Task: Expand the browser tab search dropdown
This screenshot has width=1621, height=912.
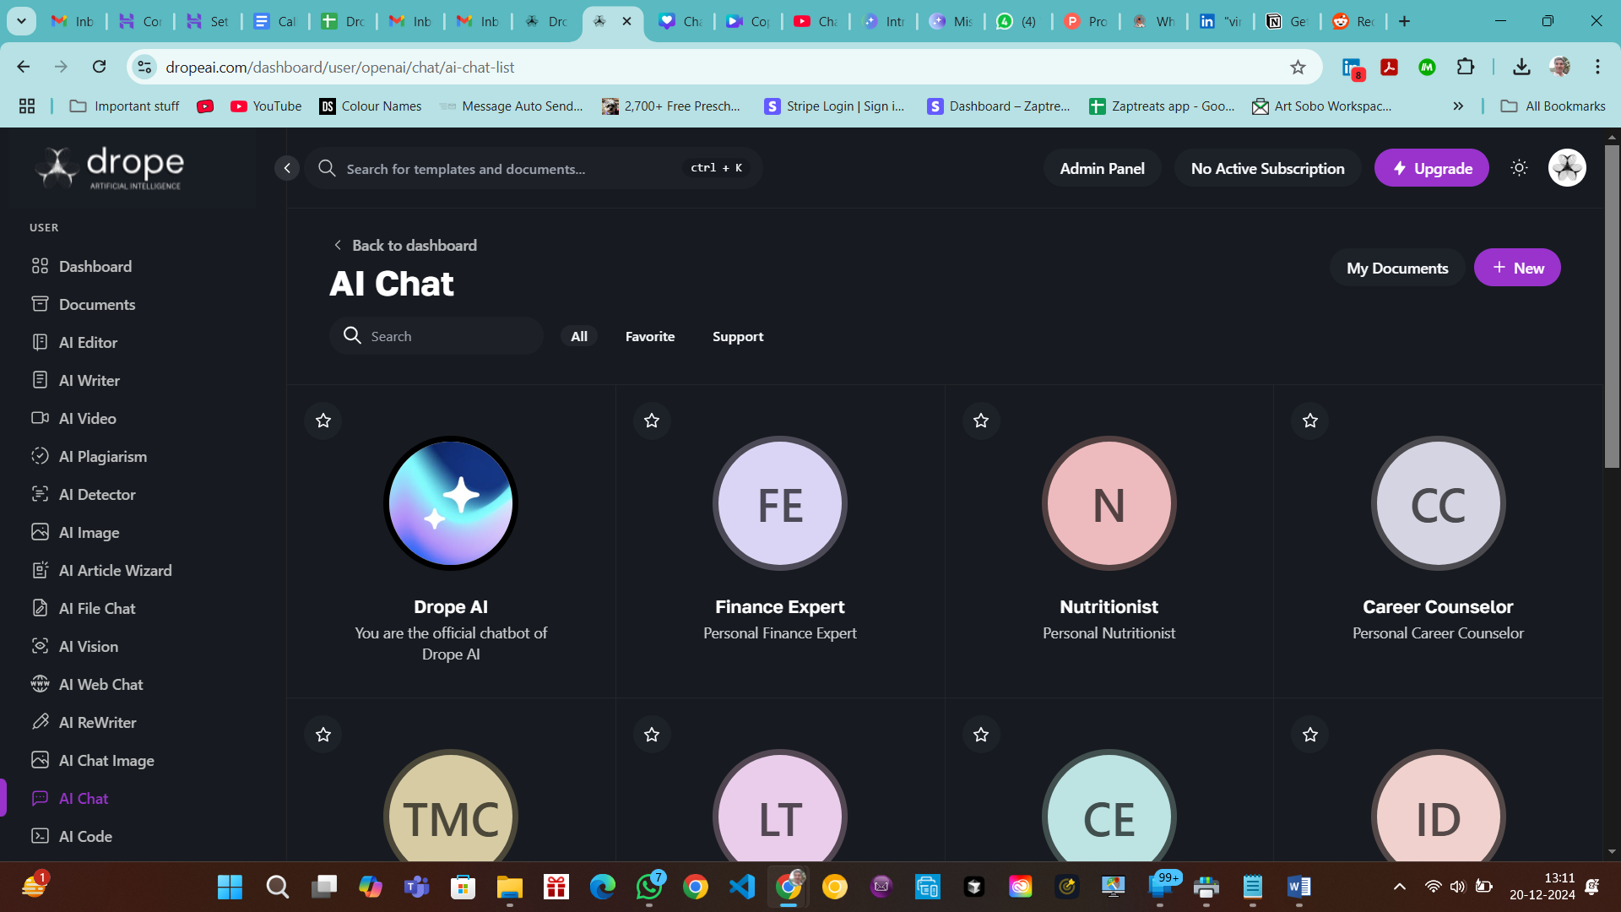Action: 21,21
